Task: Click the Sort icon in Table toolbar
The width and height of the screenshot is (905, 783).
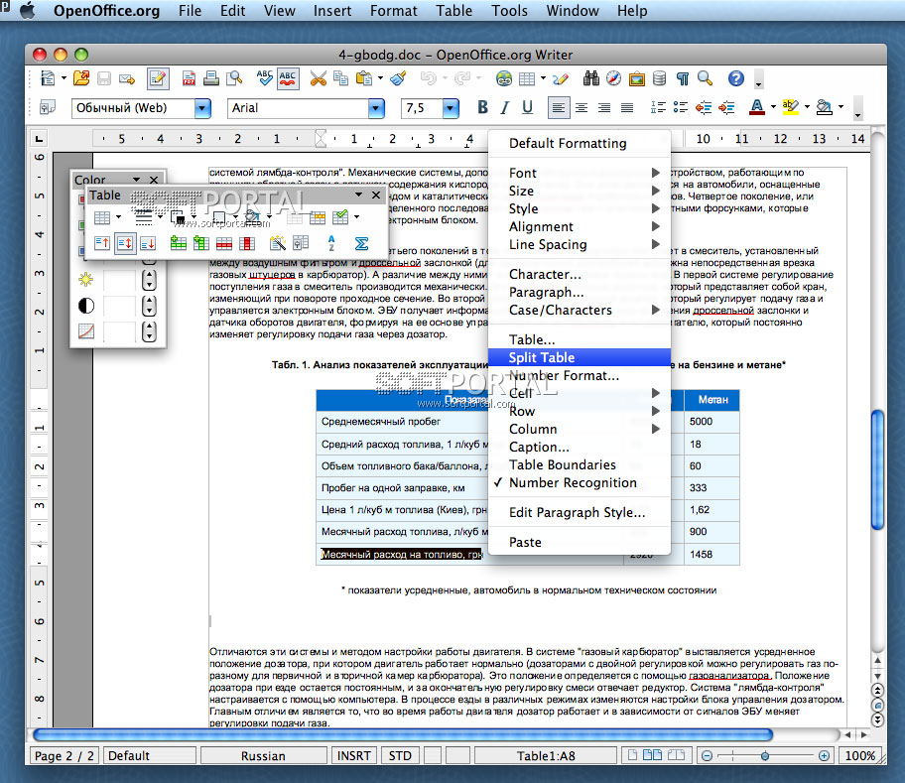Action: pyautogui.click(x=331, y=243)
